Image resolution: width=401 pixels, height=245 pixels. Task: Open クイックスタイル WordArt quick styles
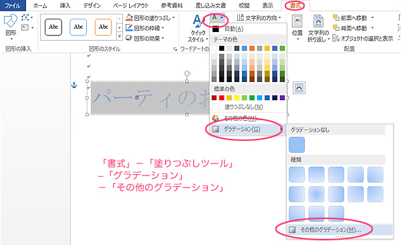point(198,28)
